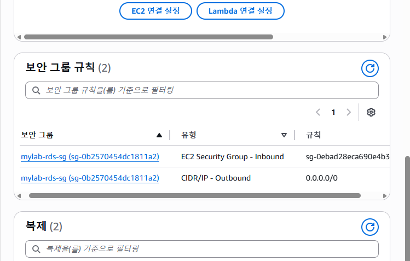The image size is (410, 261).
Task: Open Lambda 연결 설정
Action: [240, 11]
